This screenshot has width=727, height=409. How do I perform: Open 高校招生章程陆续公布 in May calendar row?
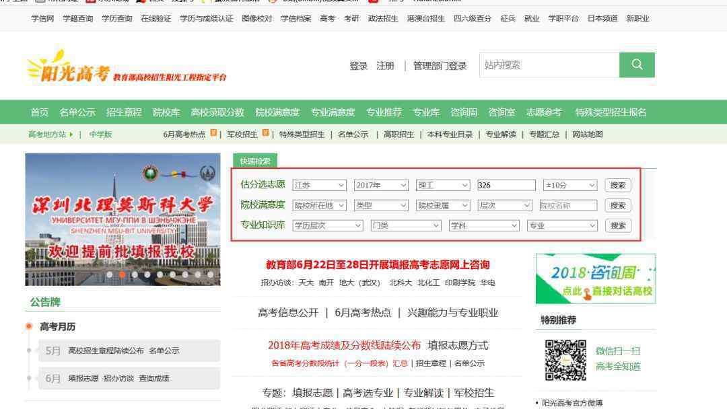106,350
